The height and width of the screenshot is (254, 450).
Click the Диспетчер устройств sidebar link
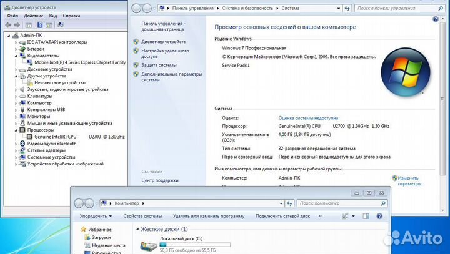[x=163, y=42]
